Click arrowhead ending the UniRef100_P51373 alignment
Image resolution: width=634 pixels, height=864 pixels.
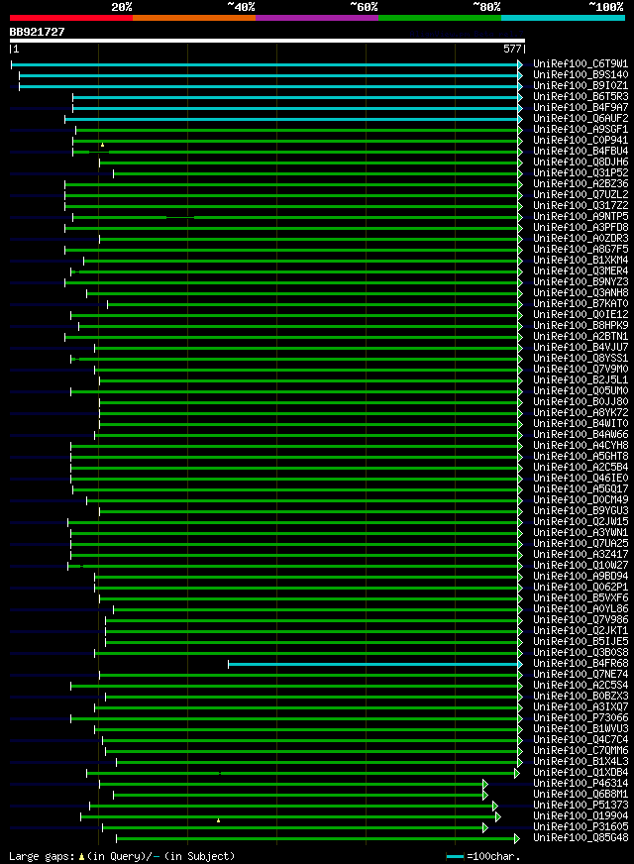pos(495,807)
